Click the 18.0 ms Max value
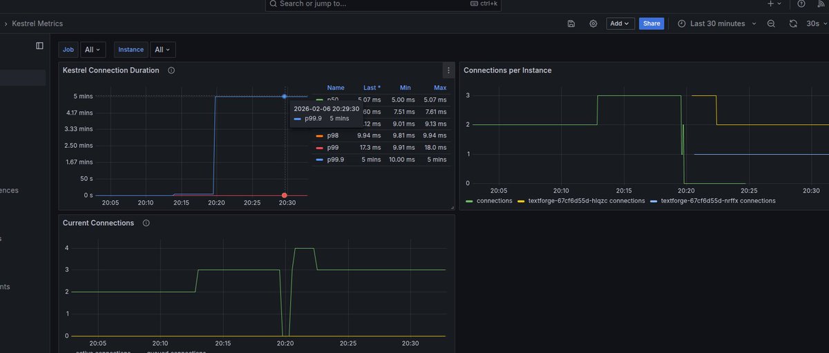 pos(435,148)
